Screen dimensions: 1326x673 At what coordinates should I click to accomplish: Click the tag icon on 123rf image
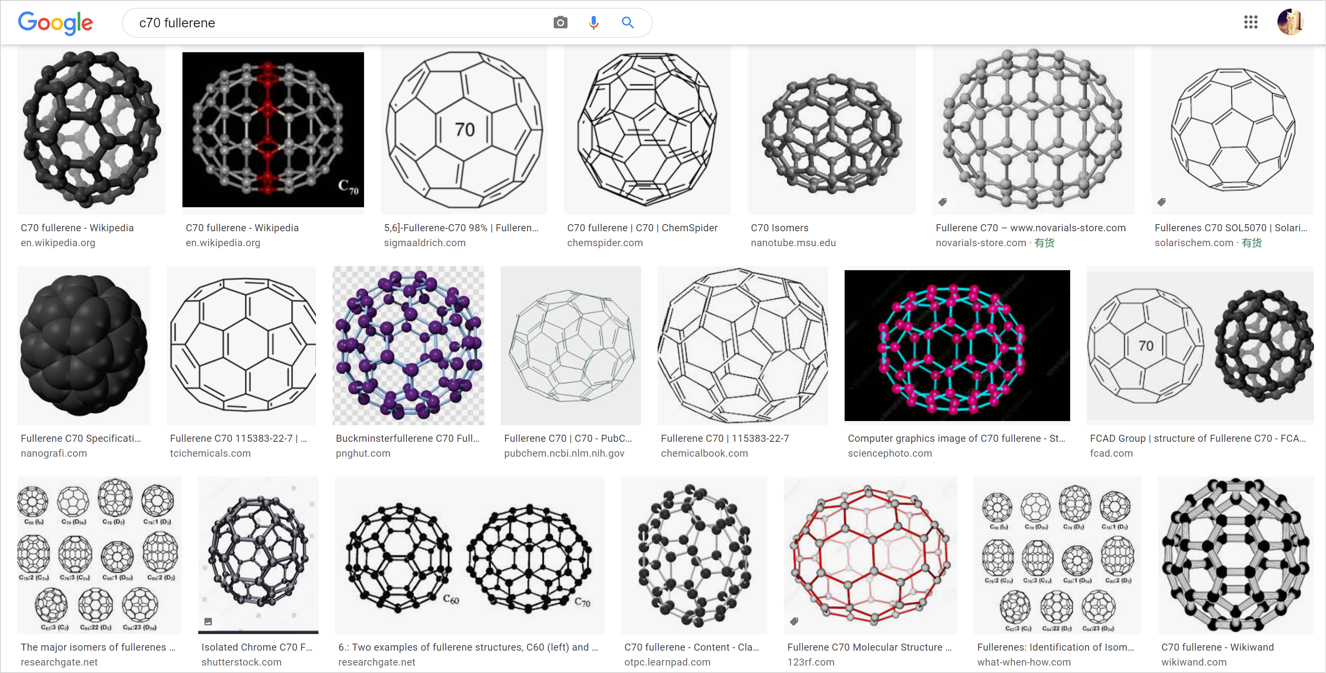794,622
